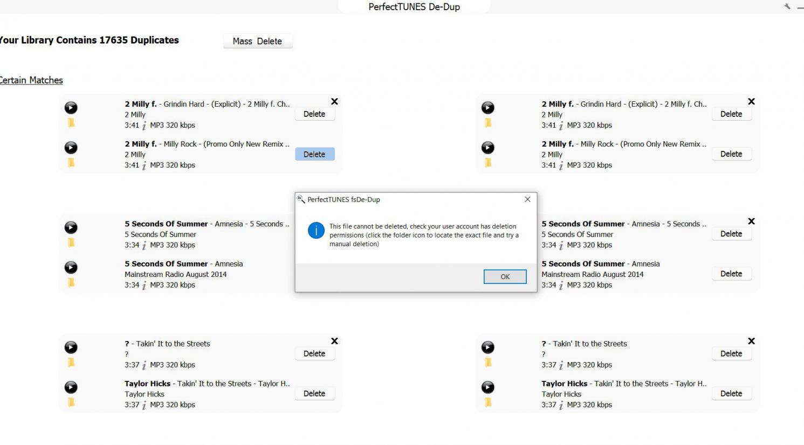804x445 pixels.
Task: Open settings via the wrench icon
Action: coord(787,6)
